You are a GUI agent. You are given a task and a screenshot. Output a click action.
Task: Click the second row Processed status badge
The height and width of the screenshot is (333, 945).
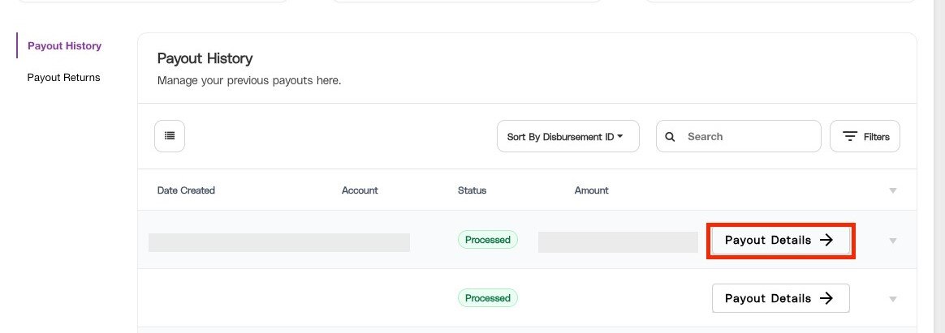pyautogui.click(x=488, y=298)
